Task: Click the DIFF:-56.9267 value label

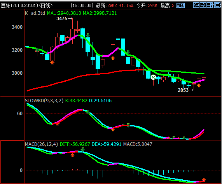Action: [75, 144]
